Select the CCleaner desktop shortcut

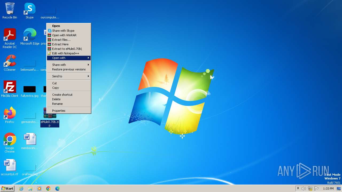click(10, 63)
